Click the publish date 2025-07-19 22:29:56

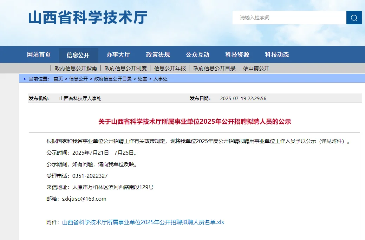[243, 98]
